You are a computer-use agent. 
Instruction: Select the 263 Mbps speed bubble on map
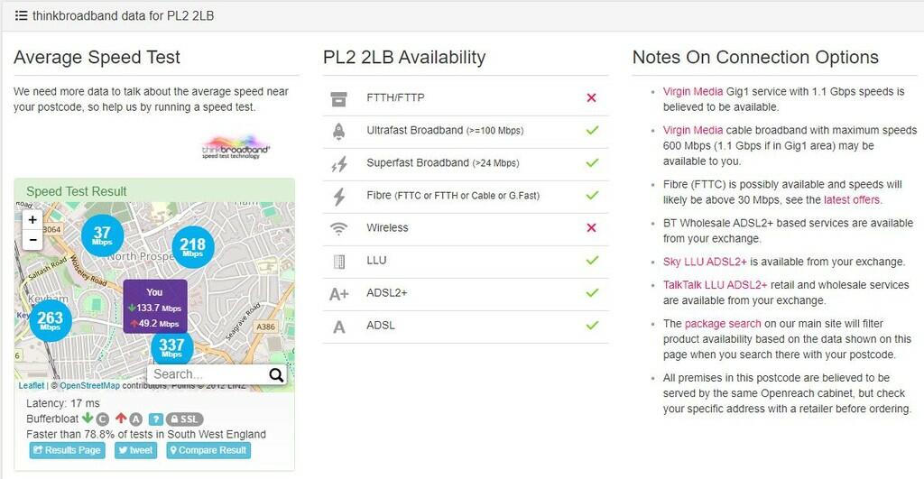click(51, 320)
